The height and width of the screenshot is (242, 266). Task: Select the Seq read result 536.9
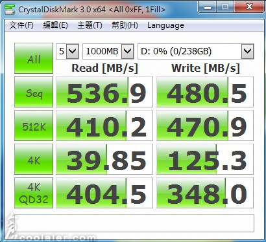click(x=104, y=92)
